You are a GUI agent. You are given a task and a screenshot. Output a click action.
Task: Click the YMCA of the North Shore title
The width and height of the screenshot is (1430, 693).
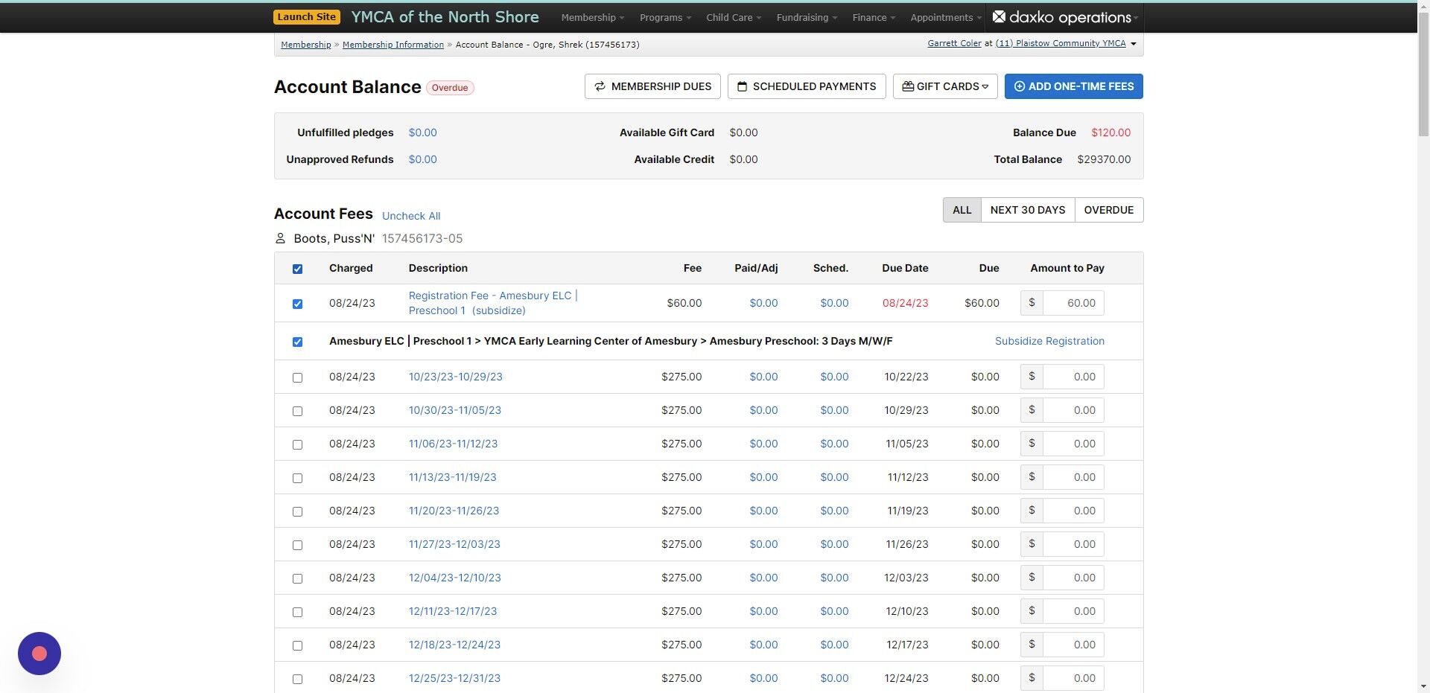tap(445, 17)
